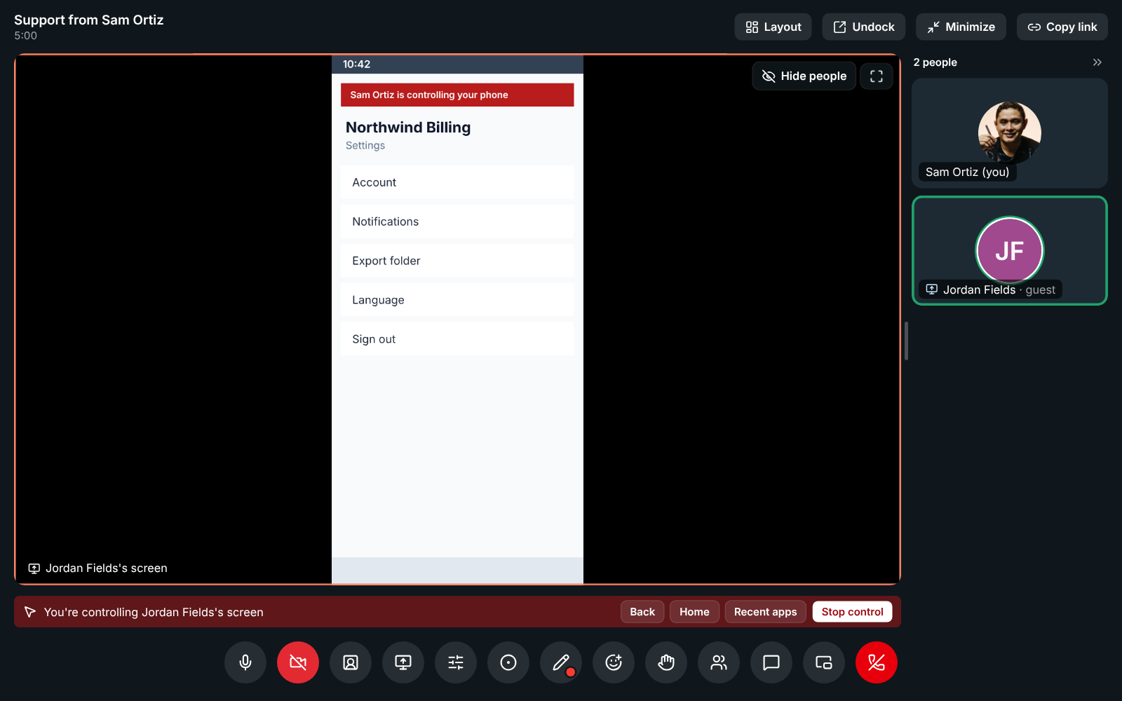Click the '2 people' header text
This screenshot has width=1122, height=701.
point(935,62)
